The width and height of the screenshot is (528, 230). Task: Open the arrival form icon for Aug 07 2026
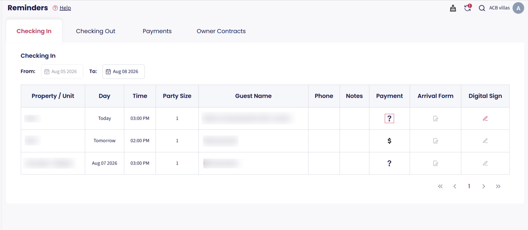pos(436,163)
